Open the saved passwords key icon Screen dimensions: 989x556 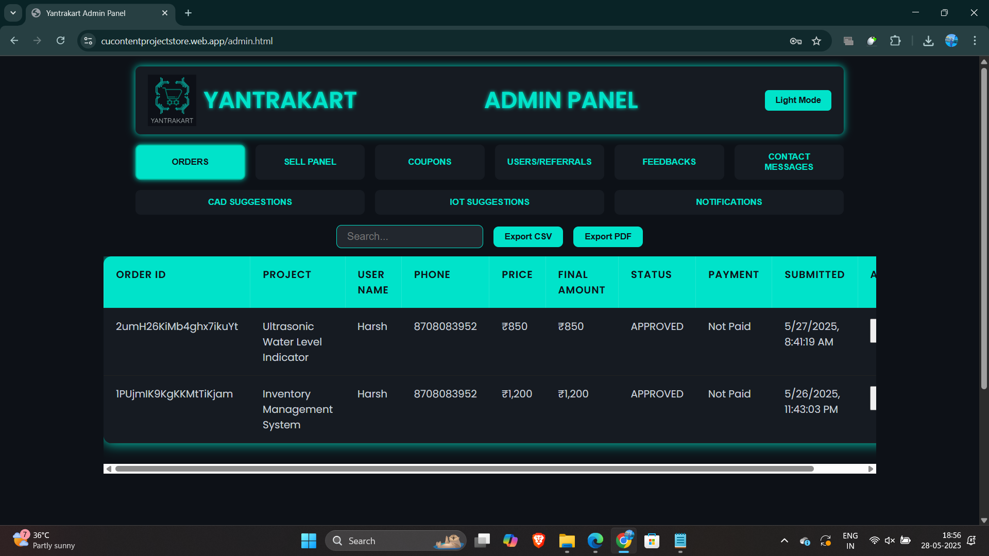795,41
